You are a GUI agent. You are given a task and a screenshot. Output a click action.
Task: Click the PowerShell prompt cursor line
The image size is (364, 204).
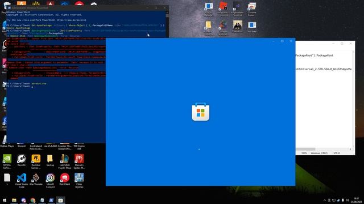(x=20, y=86)
